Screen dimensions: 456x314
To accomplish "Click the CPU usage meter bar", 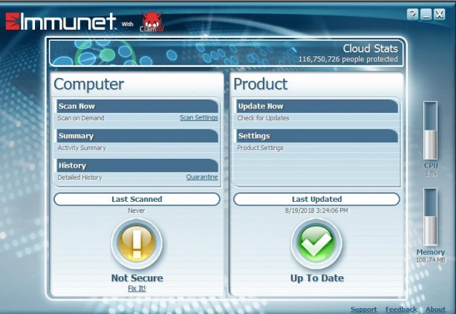I will point(431,130).
